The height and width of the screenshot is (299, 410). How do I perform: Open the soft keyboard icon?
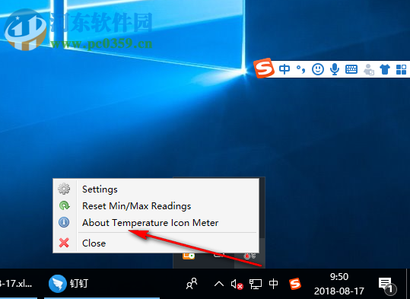point(351,69)
